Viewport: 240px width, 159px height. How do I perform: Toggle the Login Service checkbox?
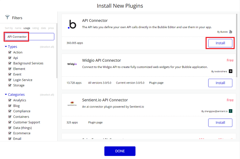point(10,80)
